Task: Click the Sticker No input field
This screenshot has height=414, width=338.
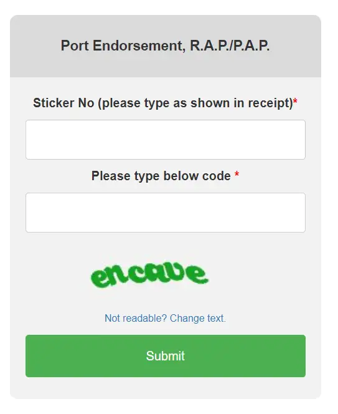Action: [166, 140]
